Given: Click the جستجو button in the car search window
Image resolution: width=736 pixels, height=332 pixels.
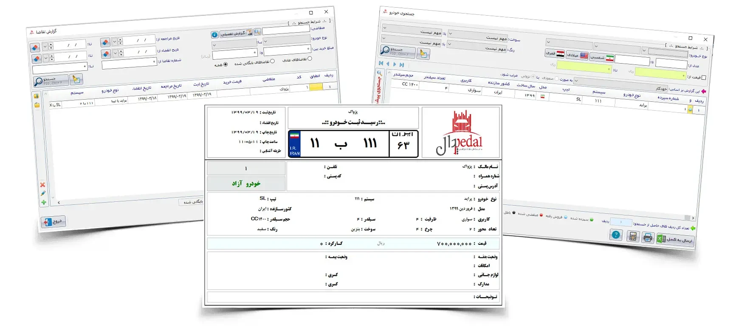Looking at the screenshot, I should (398, 51).
